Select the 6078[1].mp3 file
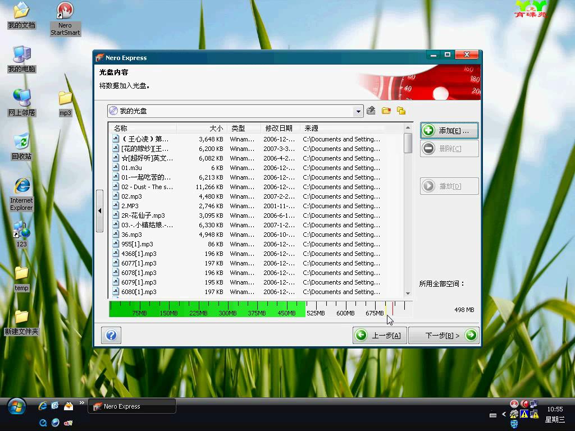575x431 pixels. click(x=247, y=273)
